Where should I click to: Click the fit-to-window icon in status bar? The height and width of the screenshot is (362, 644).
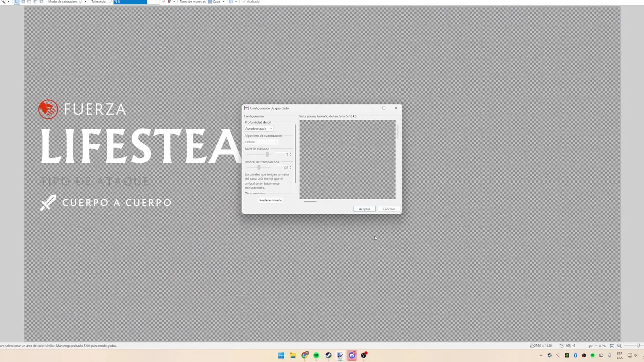coord(612,346)
